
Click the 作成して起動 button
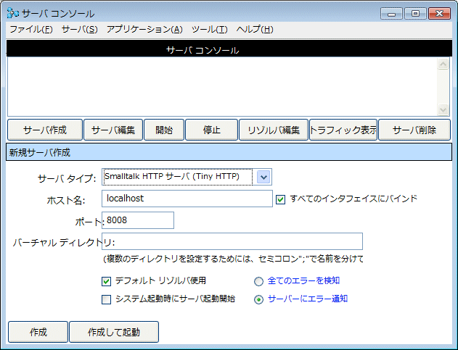(x=113, y=332)
